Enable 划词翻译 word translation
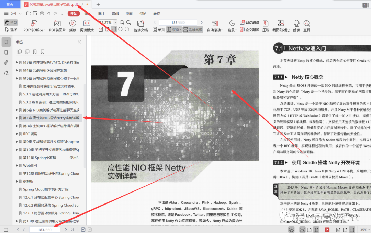 click(x=250, y=23)
